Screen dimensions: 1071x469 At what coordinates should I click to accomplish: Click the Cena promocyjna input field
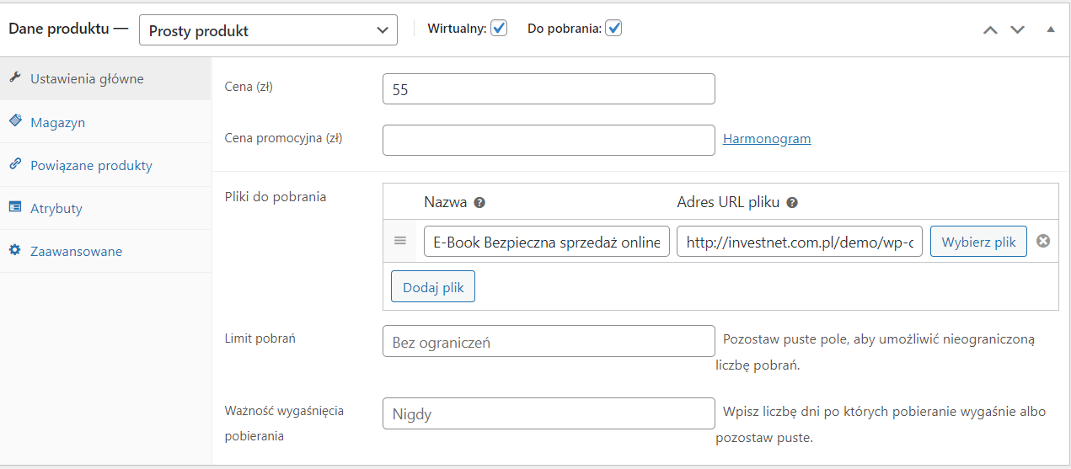[549, 140]
